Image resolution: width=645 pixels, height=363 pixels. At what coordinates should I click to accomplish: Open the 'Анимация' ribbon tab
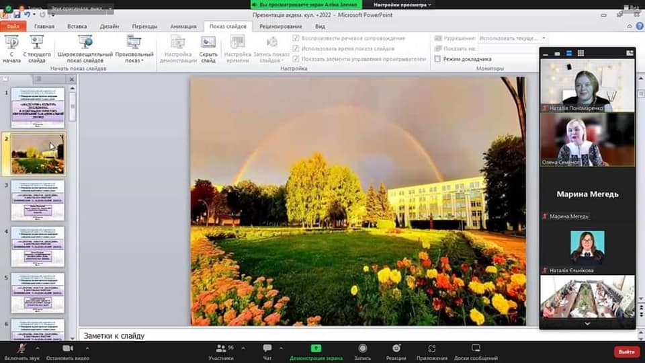pyautogui.click(x=183, y=27)
